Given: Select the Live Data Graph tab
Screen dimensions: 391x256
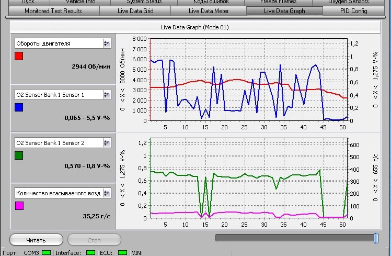Looking at the screenshot, I should pyautogui.click(x=284, y=11).
